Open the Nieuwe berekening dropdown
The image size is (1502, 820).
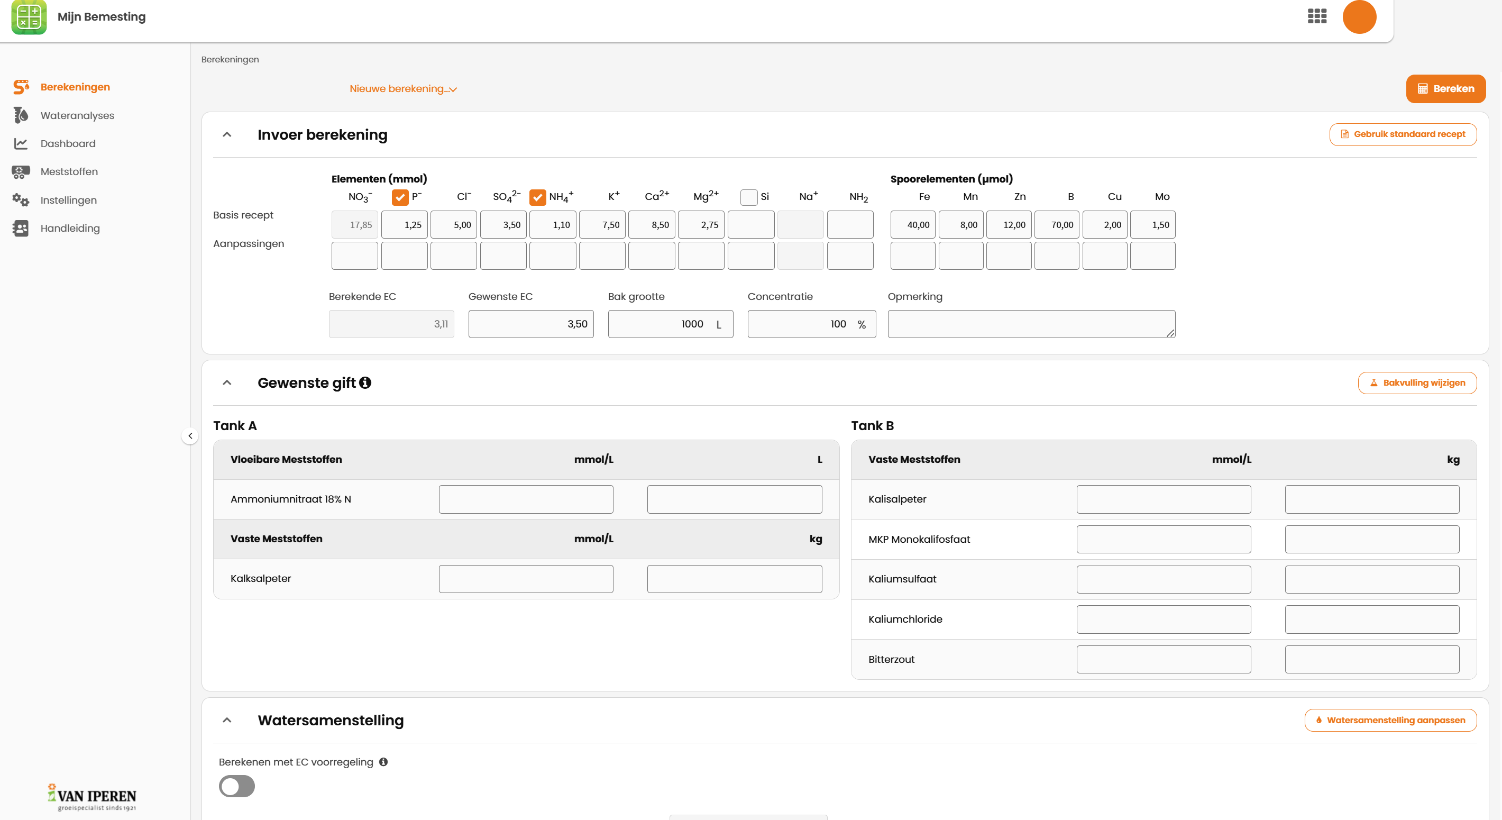click(x=403, y=89)
